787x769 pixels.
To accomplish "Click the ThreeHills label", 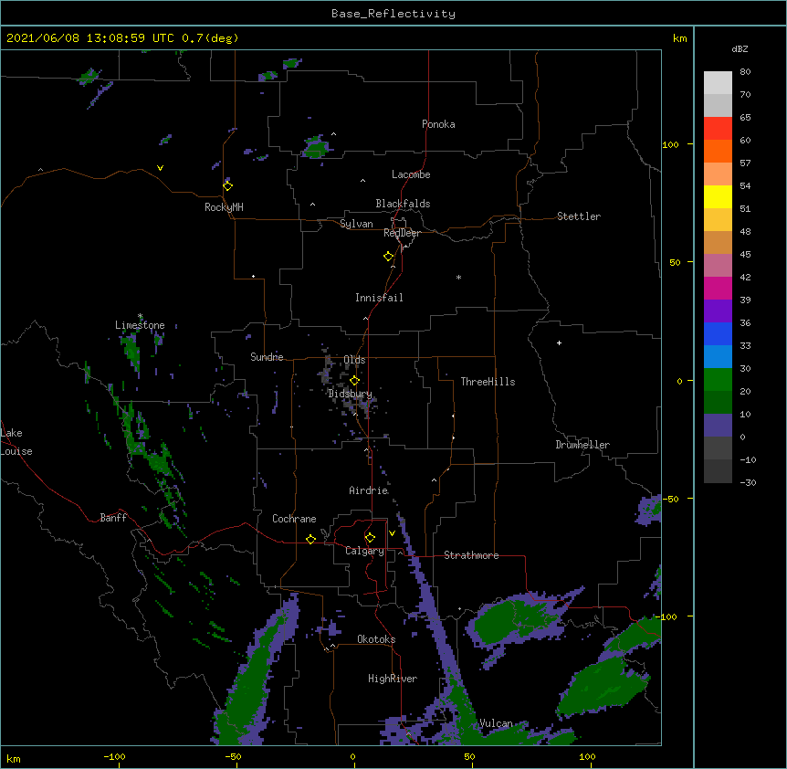I will (x=488, y=382).
